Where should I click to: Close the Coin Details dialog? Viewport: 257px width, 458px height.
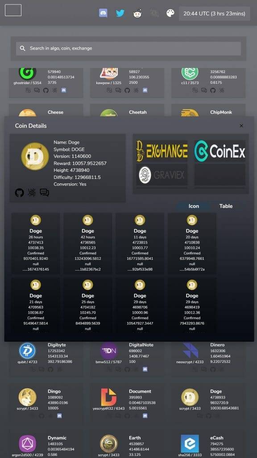(x=241, y=126)
